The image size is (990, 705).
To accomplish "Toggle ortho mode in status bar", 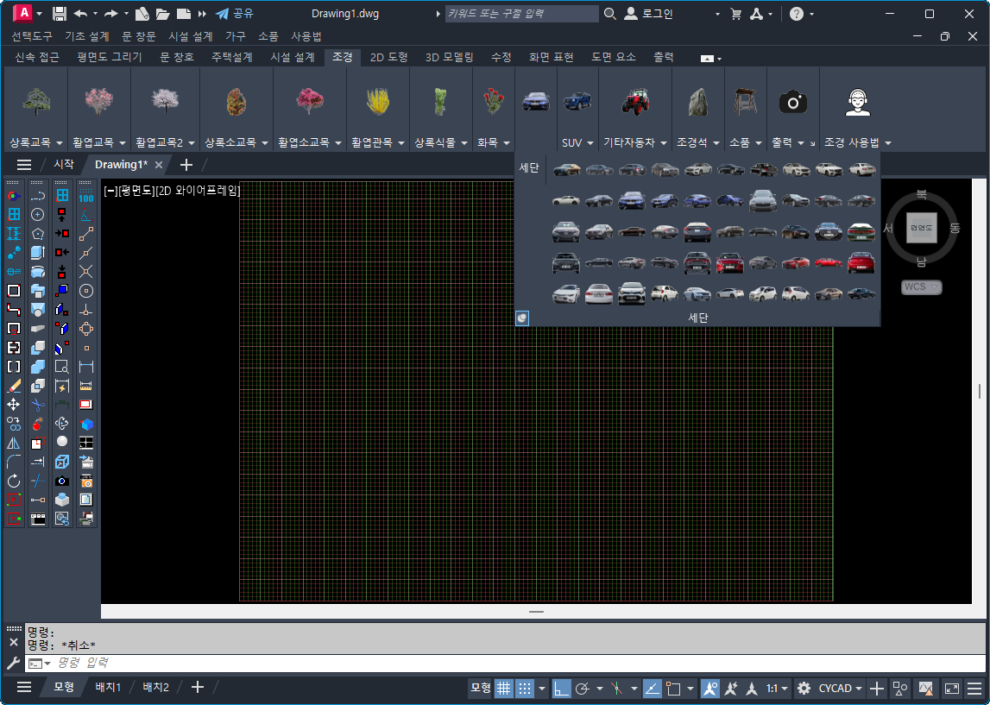I will (562, 688).
